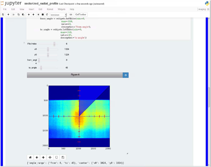
Task: Open the Cell menu
Action: tap(40, 9)
